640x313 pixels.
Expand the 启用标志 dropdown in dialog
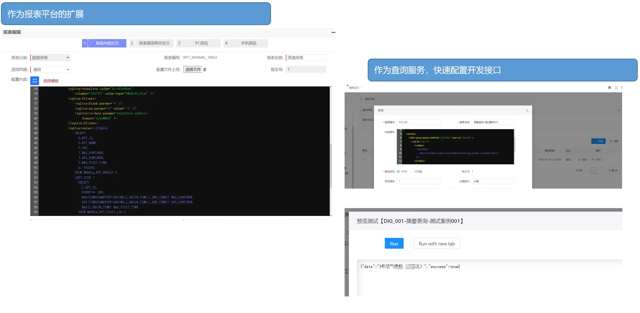click(x=493, y=181)
